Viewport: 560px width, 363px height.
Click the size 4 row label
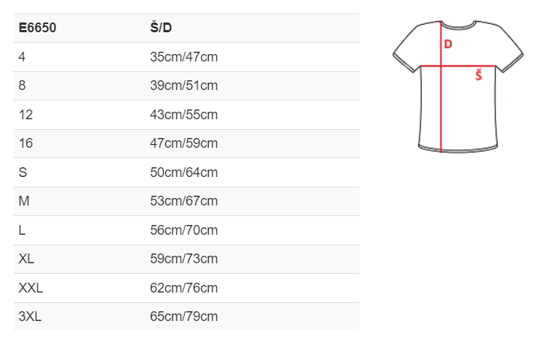point(22,57)
